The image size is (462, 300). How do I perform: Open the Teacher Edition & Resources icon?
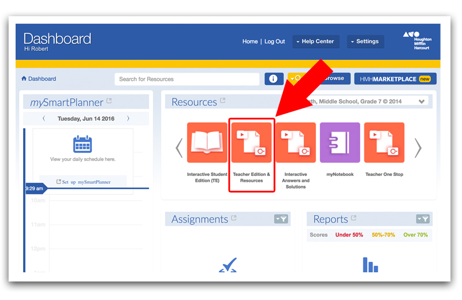[x=251, y=142]
